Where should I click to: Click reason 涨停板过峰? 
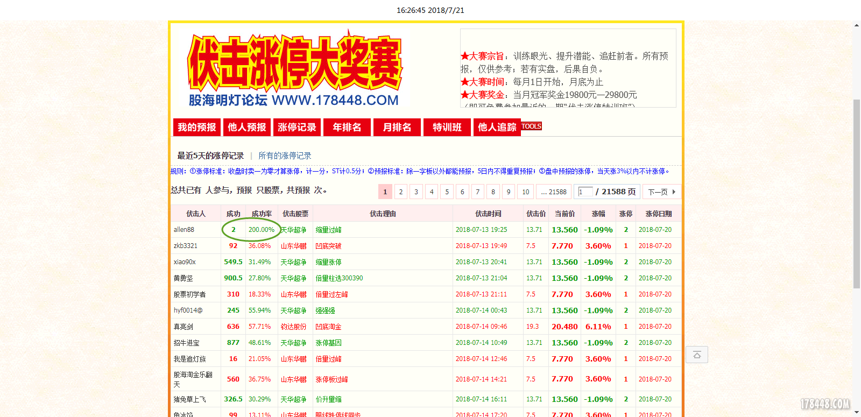[331, 379]
